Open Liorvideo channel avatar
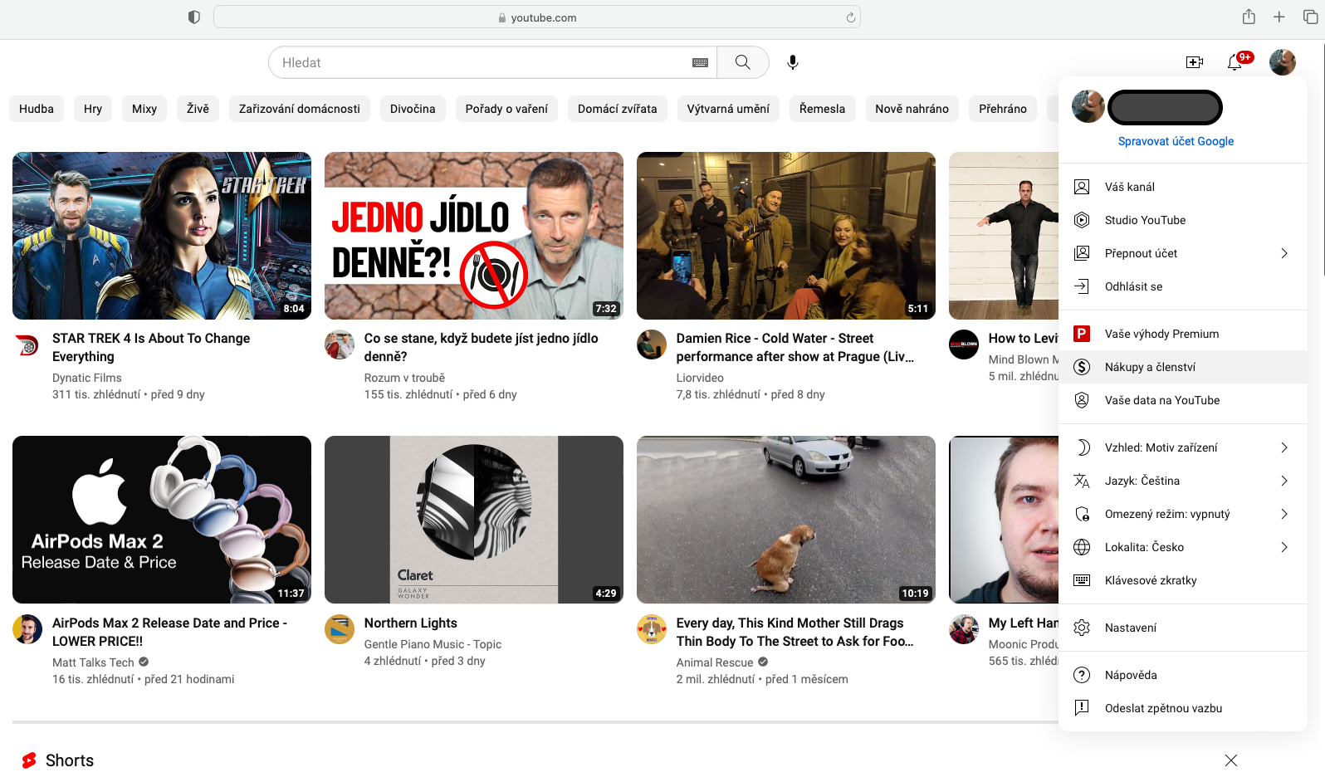 tap(652, 345)
